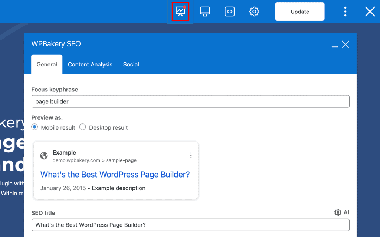380x237 pixels.
Task: Switch to the General tab
Action: pyautogui.click(x=47, y=65)
